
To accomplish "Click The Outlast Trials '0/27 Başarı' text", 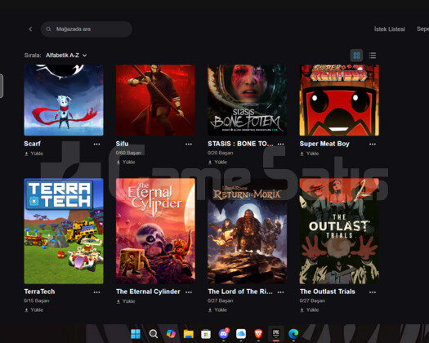I will click(x=312, y=301).
